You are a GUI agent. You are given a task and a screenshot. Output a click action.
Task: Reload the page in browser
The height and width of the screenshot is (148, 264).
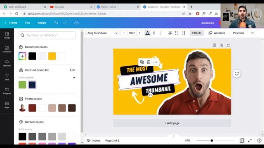coord(16,14)
